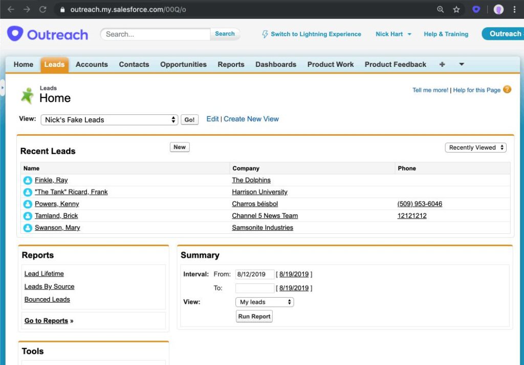Screen dimensions: 524x365
Task: Click the Interval From date field
Action: point(255,274)
